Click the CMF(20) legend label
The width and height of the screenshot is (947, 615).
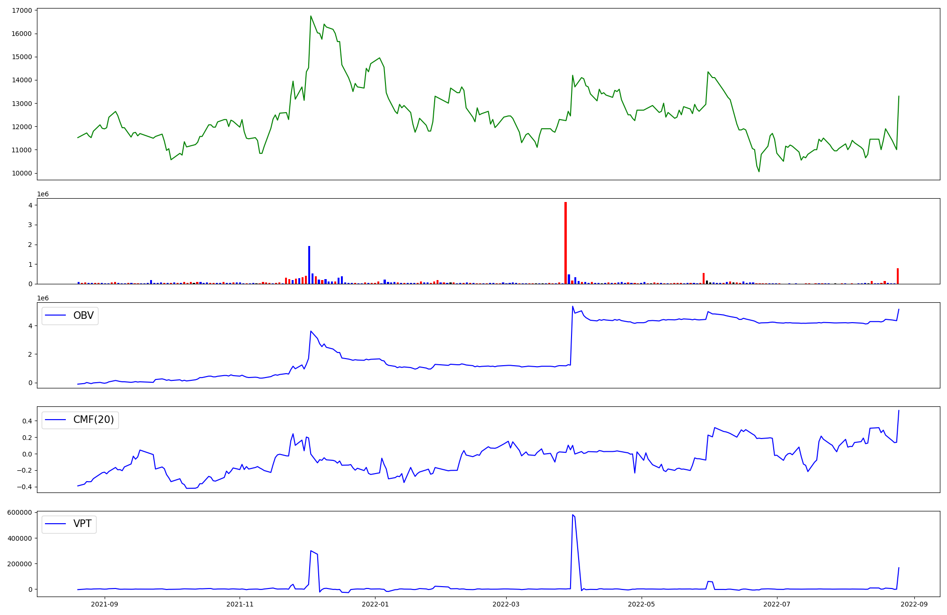(93, 420)
